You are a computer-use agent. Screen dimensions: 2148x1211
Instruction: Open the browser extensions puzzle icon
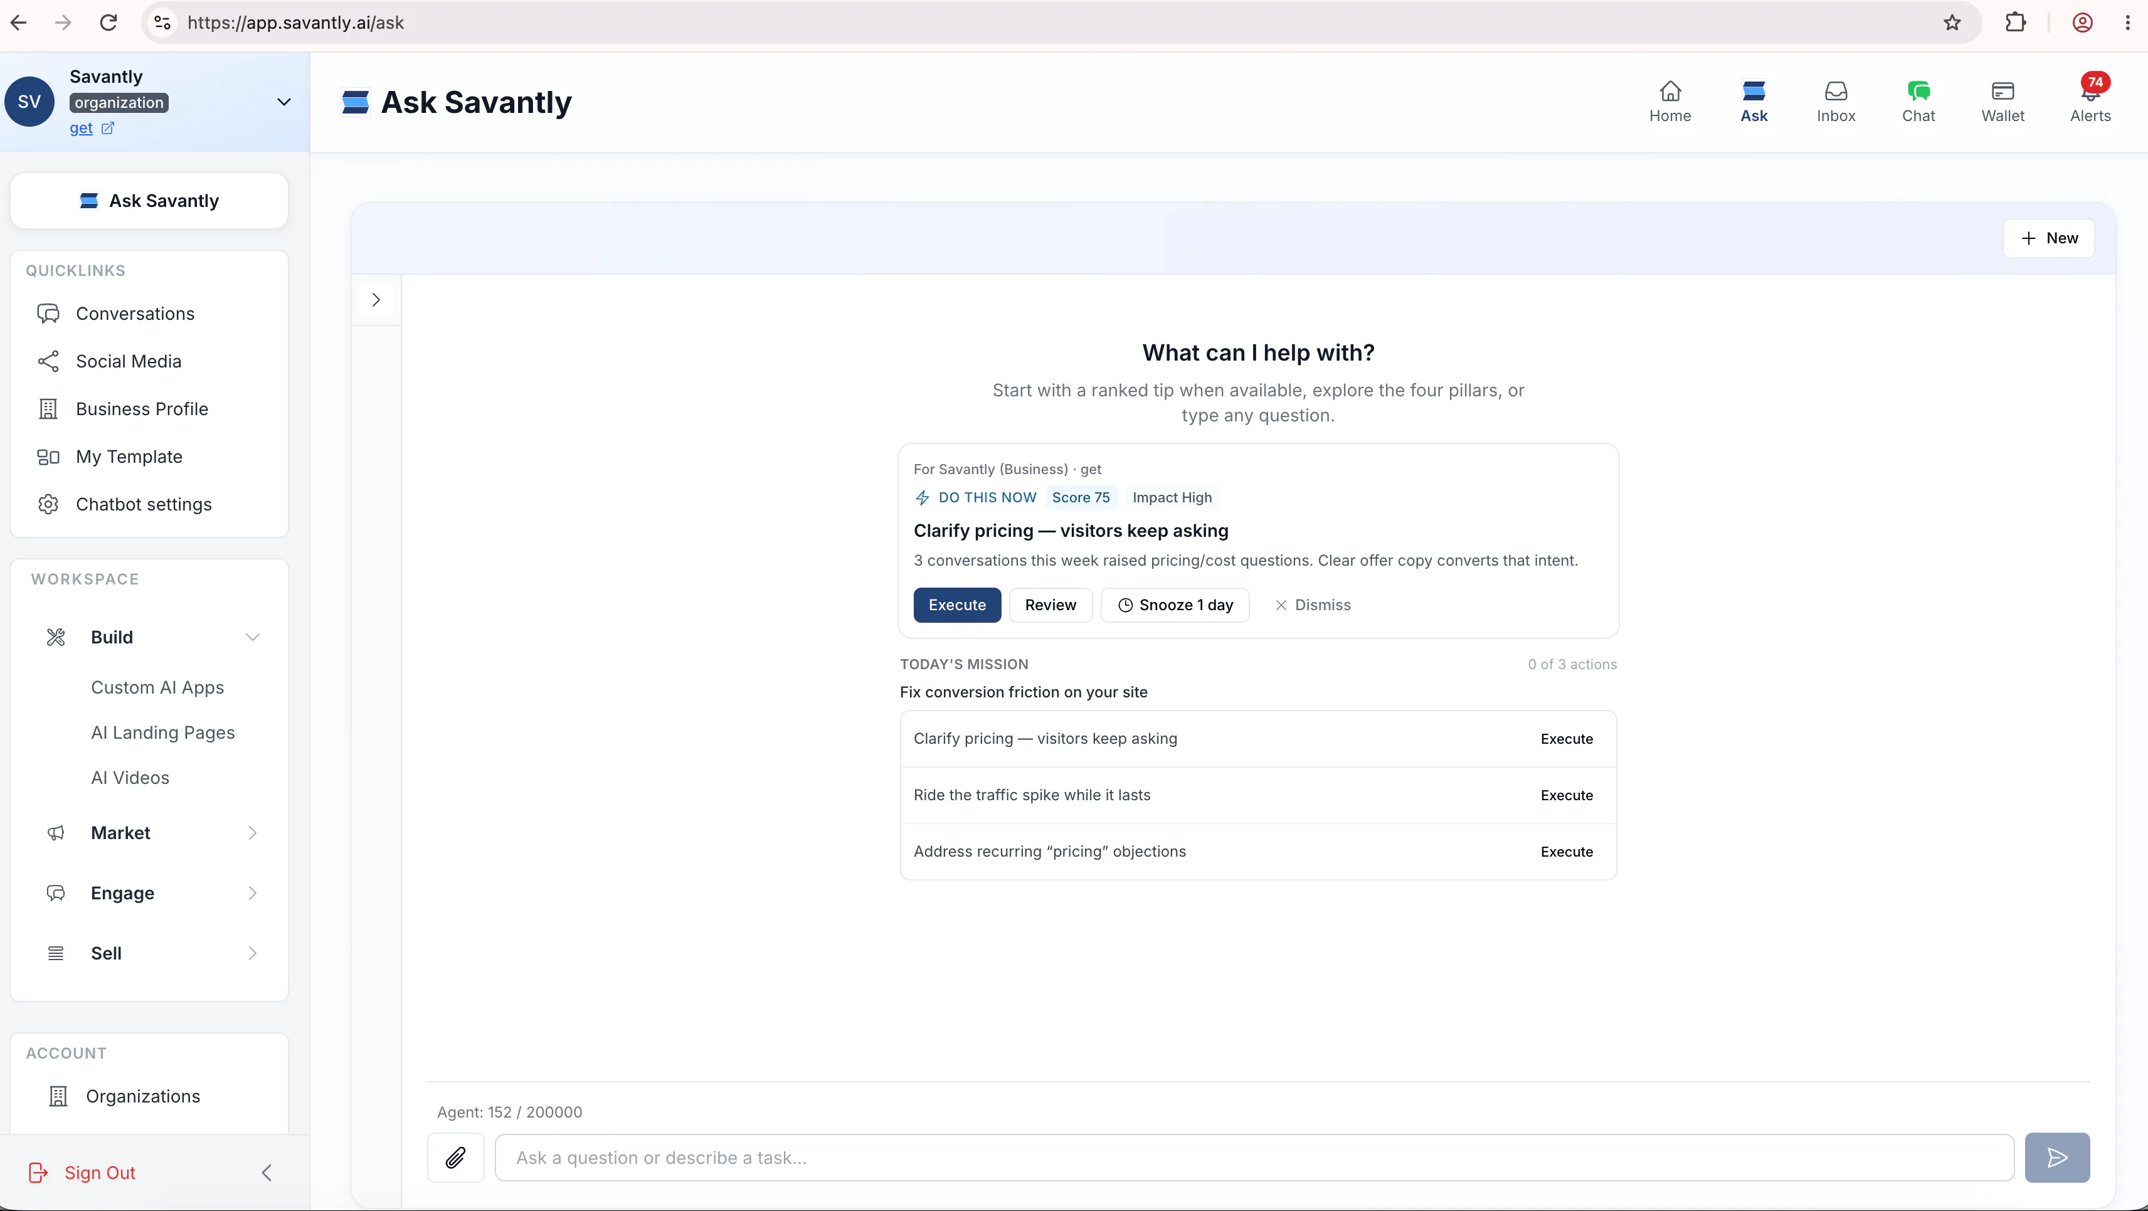click(2016, 23)
